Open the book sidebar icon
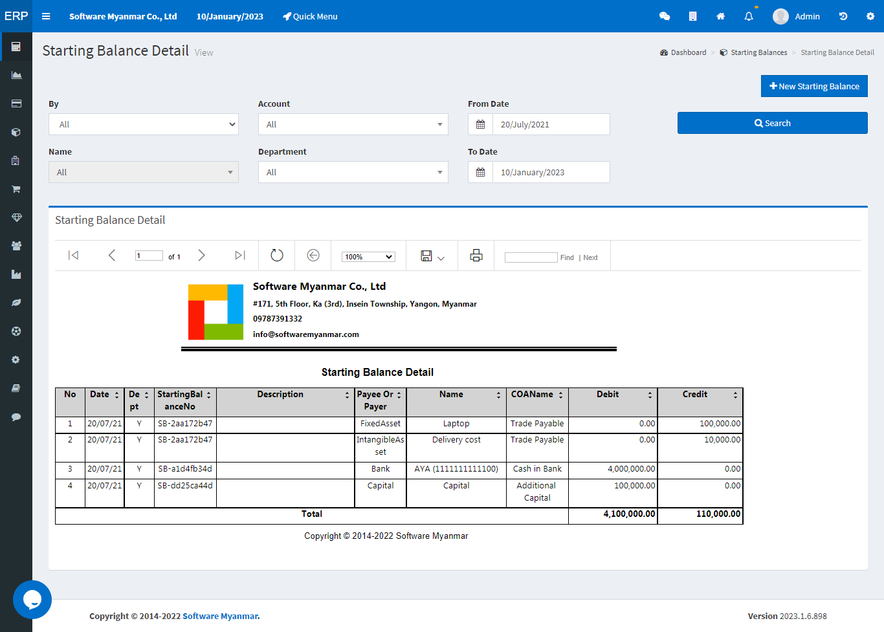Viewport: 884px width, 632px height. tap(16, 388)
